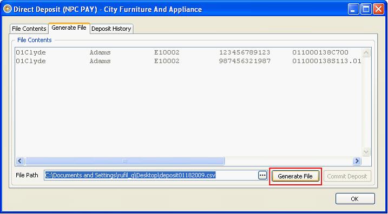Click 01Clyde in the first row

pos(31,52)
